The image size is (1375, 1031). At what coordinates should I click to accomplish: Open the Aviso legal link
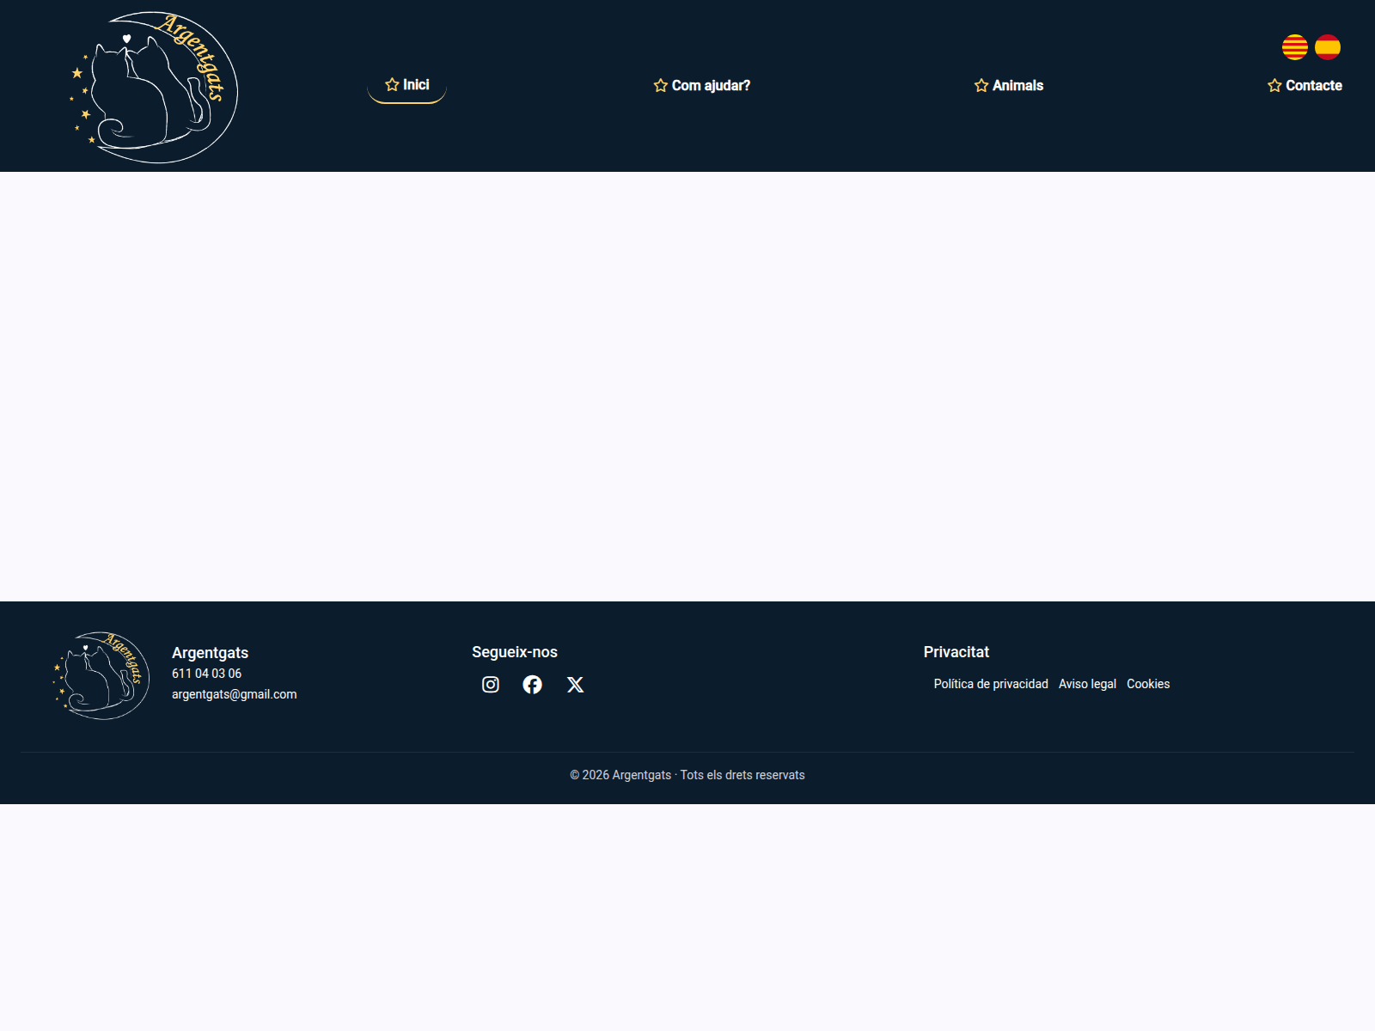click(x=1087, y=684)
